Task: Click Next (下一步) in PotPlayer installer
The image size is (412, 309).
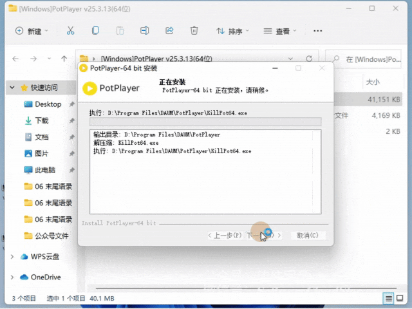Action: [x=263, y=236]
